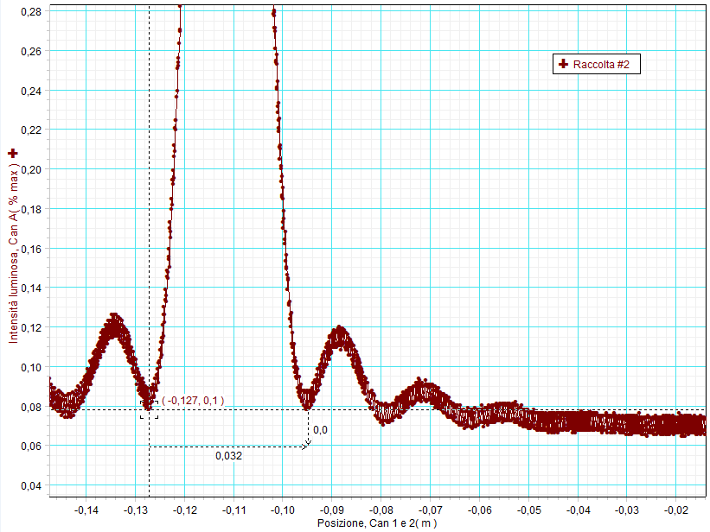Click the 0,04 tick on the y-axis

point(30,486)
